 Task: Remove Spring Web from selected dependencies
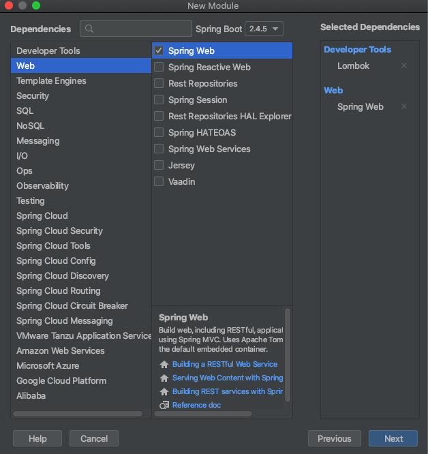tap(404, 106)
